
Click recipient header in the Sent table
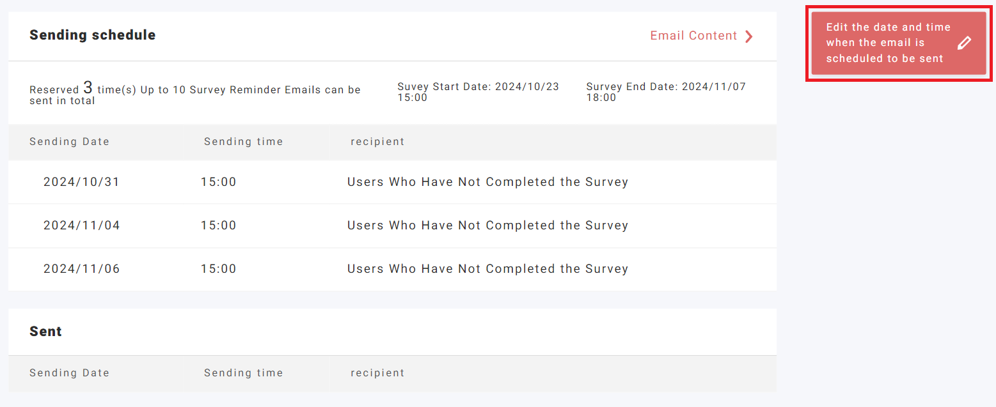377,373
